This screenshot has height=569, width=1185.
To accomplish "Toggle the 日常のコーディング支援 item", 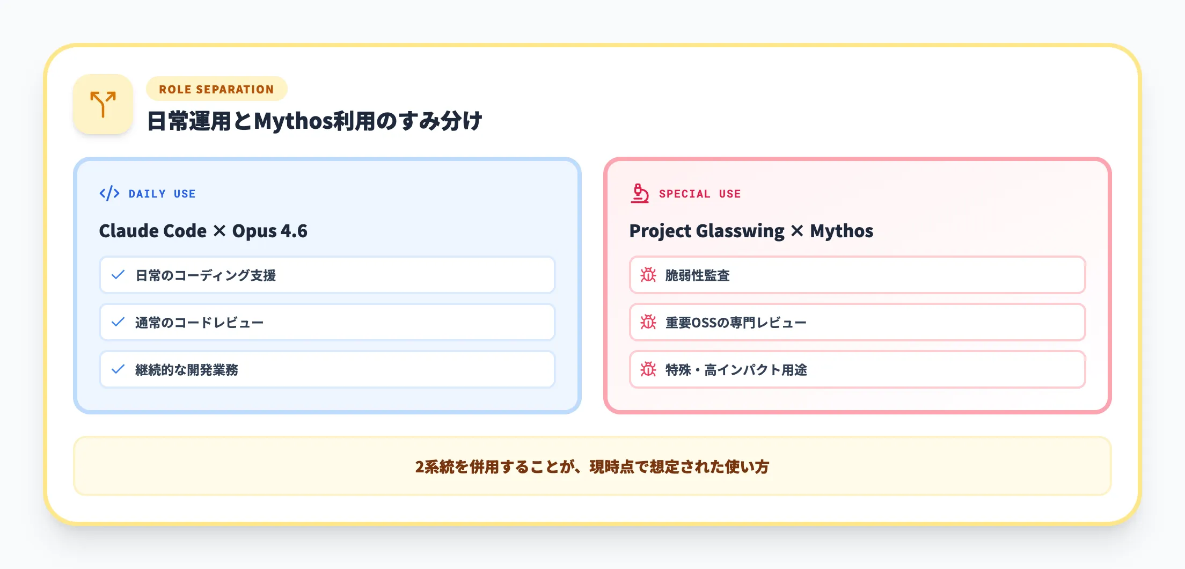I will tap(326, 275).
